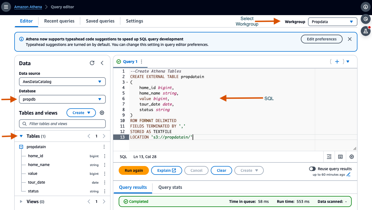Go to previous Views page
Viewport: 372px width, 210px height.
[x=89, y=201]
